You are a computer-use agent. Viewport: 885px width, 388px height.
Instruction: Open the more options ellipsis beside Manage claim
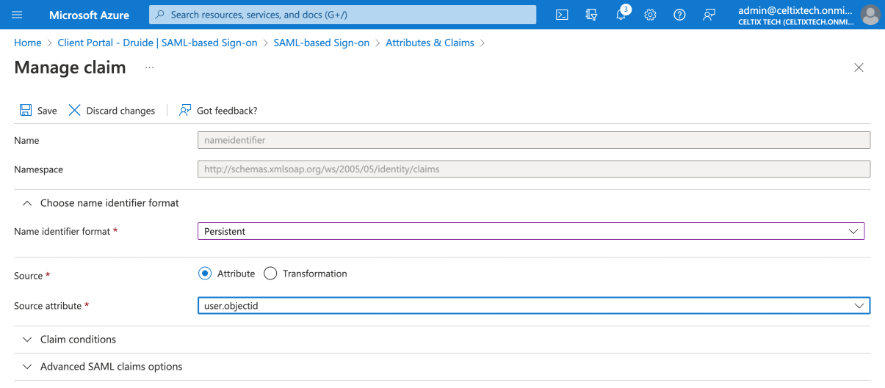149,67
